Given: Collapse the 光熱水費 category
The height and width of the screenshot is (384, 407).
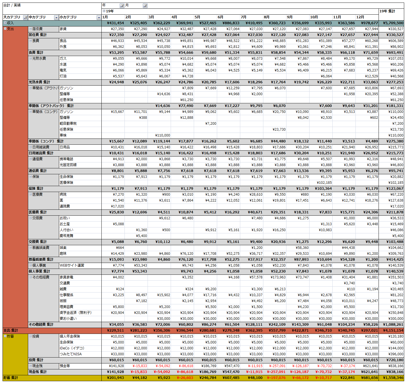Looking at the screenshot, I should pos(30,58).
